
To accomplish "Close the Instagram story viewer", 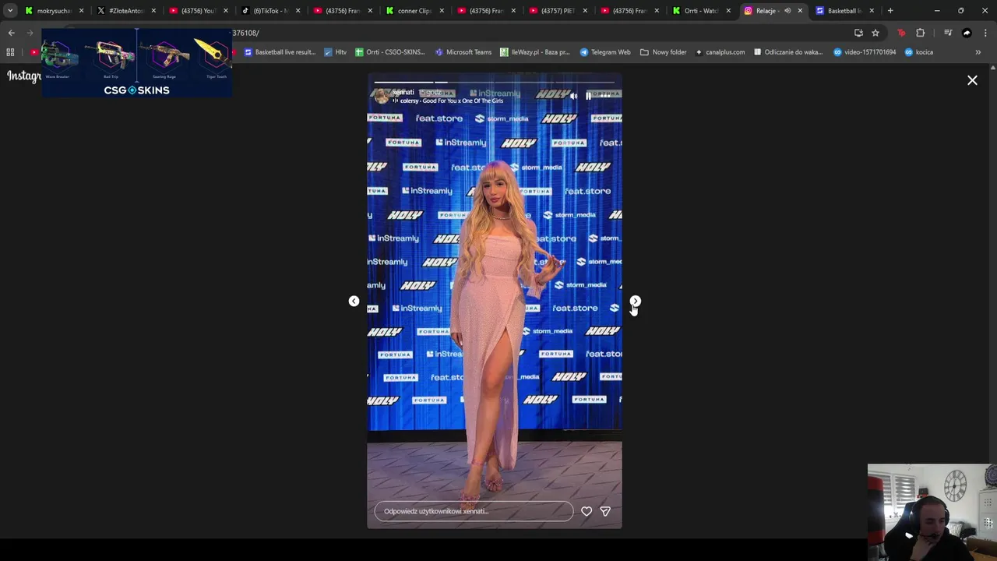I will coord(972,80).
